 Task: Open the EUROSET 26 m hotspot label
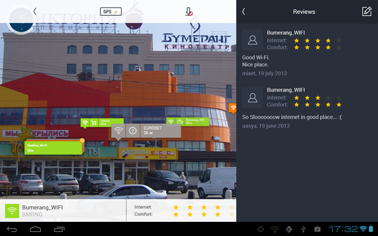point(161,131)
